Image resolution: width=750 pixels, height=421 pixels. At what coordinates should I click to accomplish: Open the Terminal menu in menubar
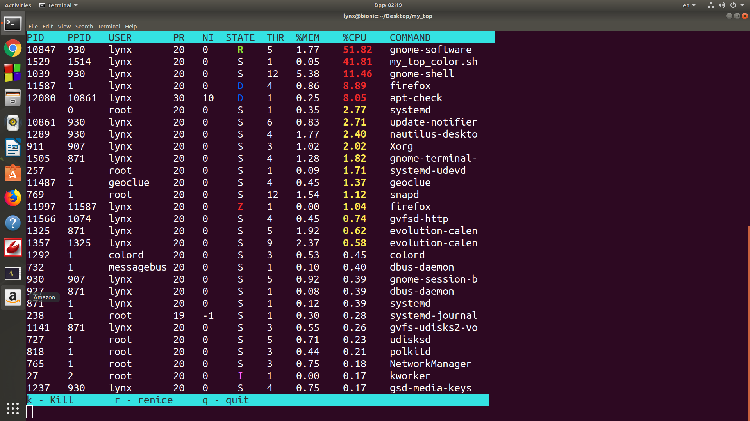pos(109,27)
